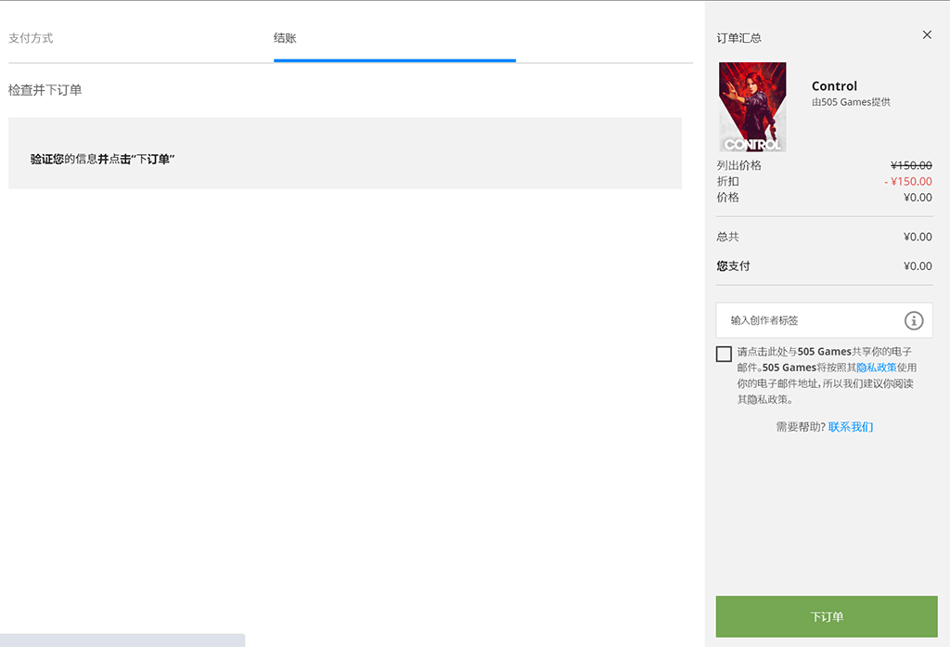Image resolution: width=950 pixels, height=647 pixels.
Task: Click the 验证您的信息 message box
Action: [x=344, y=153]
